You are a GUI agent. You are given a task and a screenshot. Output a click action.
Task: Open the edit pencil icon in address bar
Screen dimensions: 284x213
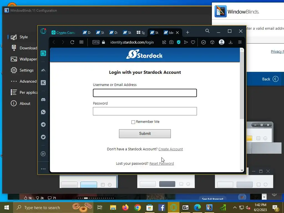[164, 42]
